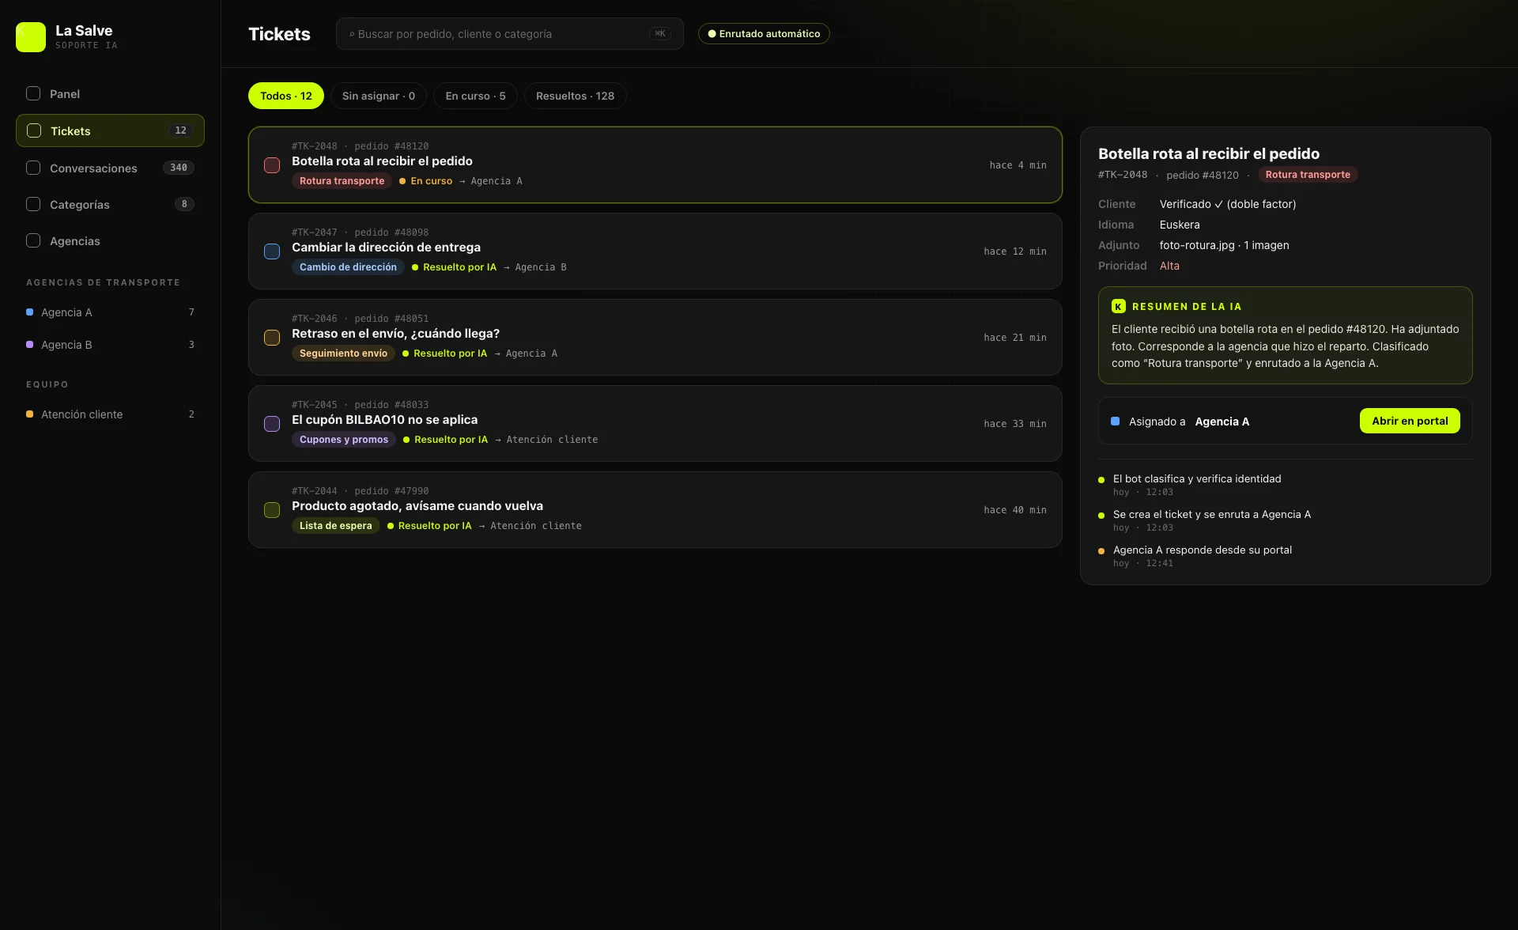Image resolution: width=1518 pixels, height=930 pixels.
Task: Click Lista de espera tag
Action: click(x=335, y=526)
